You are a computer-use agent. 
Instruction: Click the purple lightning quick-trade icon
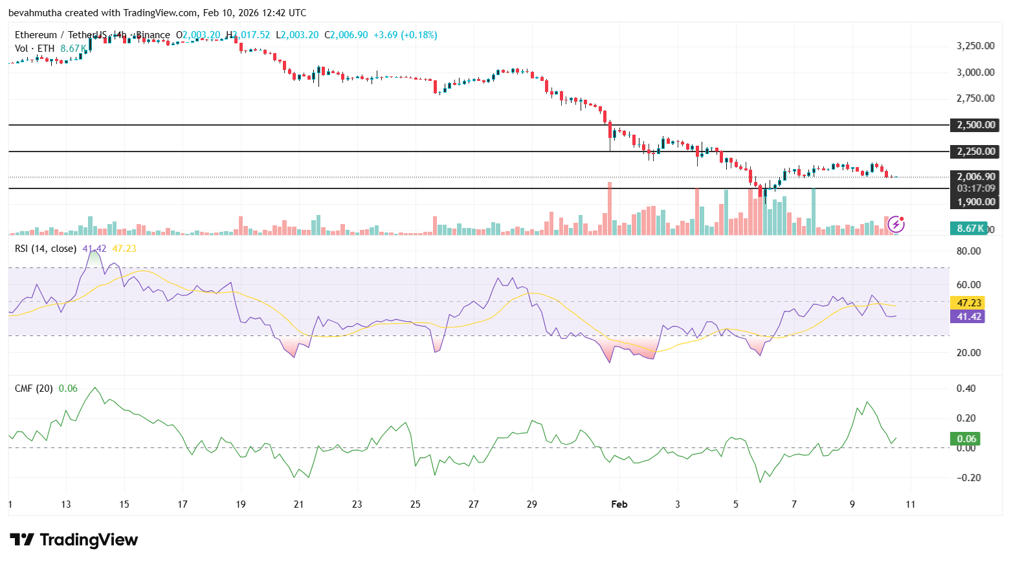pos(896,225)
